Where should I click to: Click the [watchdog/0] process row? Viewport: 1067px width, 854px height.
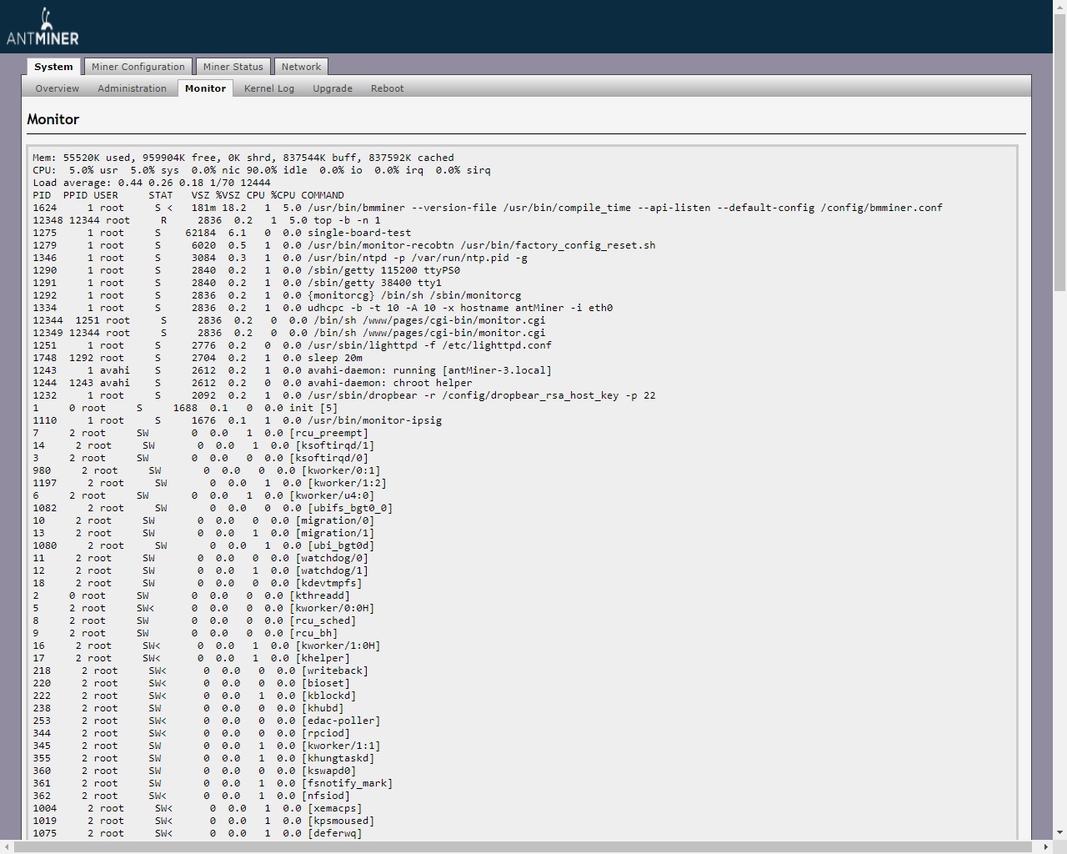click(x=201, y=558)
